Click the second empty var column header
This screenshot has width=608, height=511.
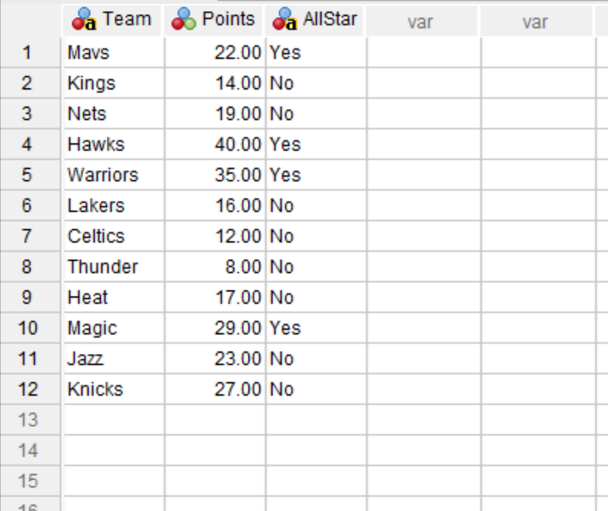(537, 21)
